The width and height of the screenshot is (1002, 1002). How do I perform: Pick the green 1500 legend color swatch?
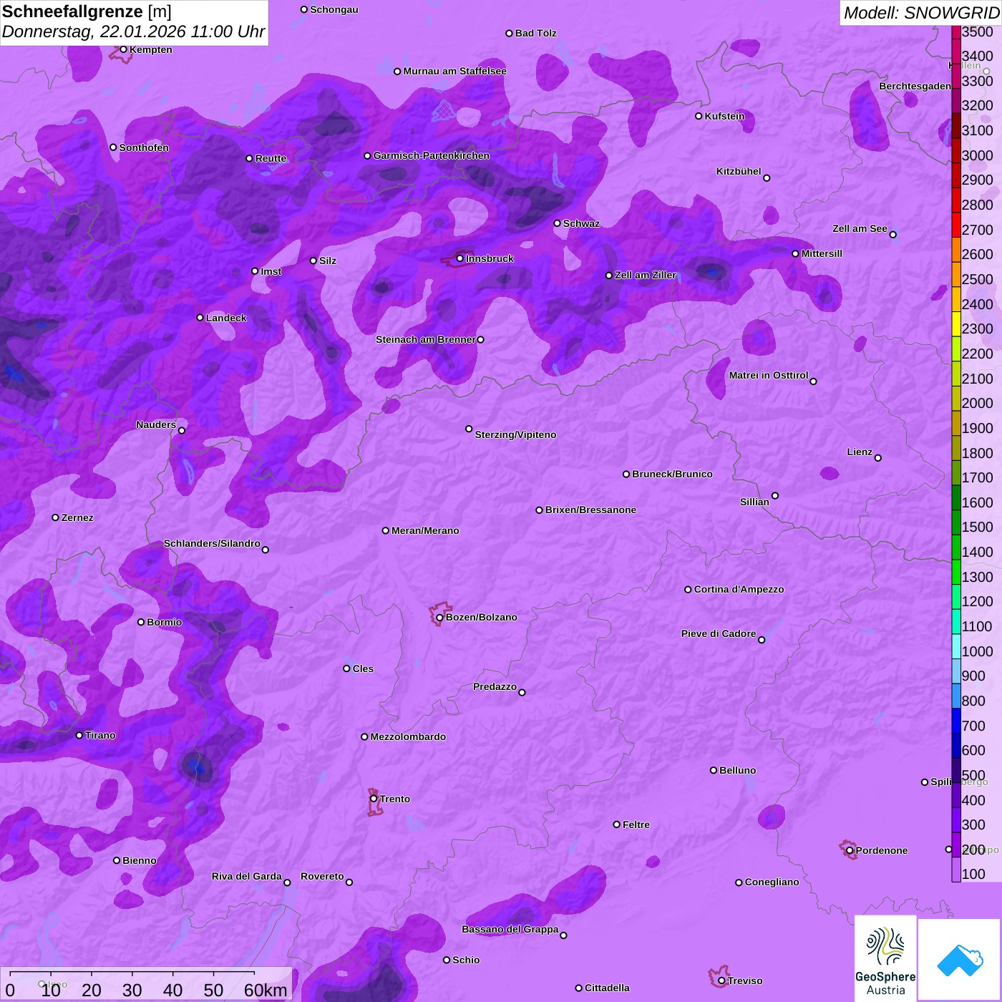tap(956, 522)
